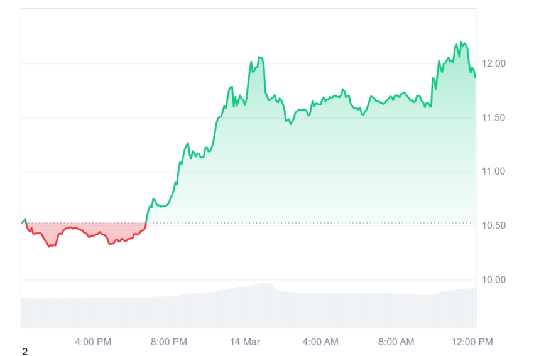Click the 12:00 PM time label
Image resolution: width=534 pixels, height=356 pixels.
[x=472, y=342]
